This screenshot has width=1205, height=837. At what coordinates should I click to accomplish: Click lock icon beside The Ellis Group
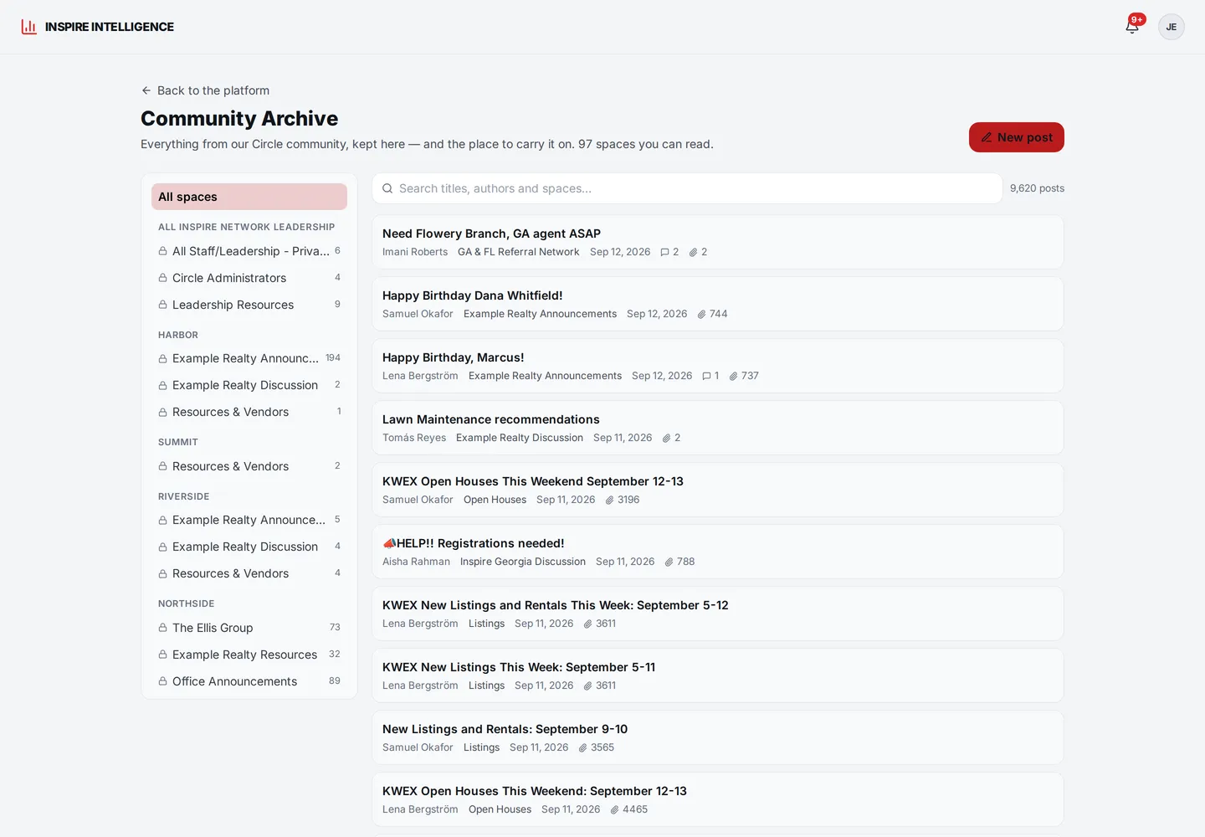(x=163, y=628)
